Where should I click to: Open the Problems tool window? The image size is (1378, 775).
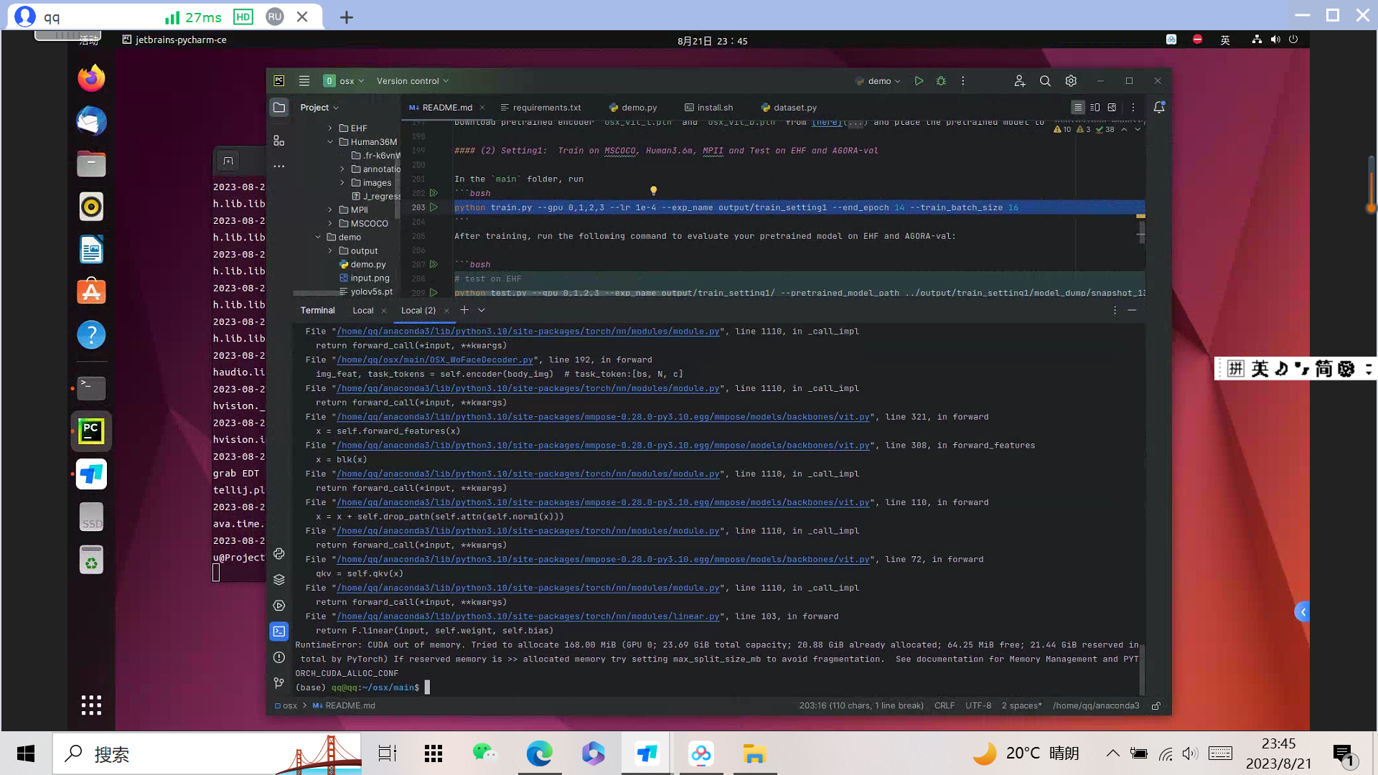click(x=279, y=657)
